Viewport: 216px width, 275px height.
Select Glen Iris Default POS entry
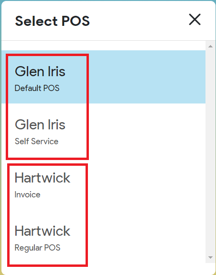103,77
